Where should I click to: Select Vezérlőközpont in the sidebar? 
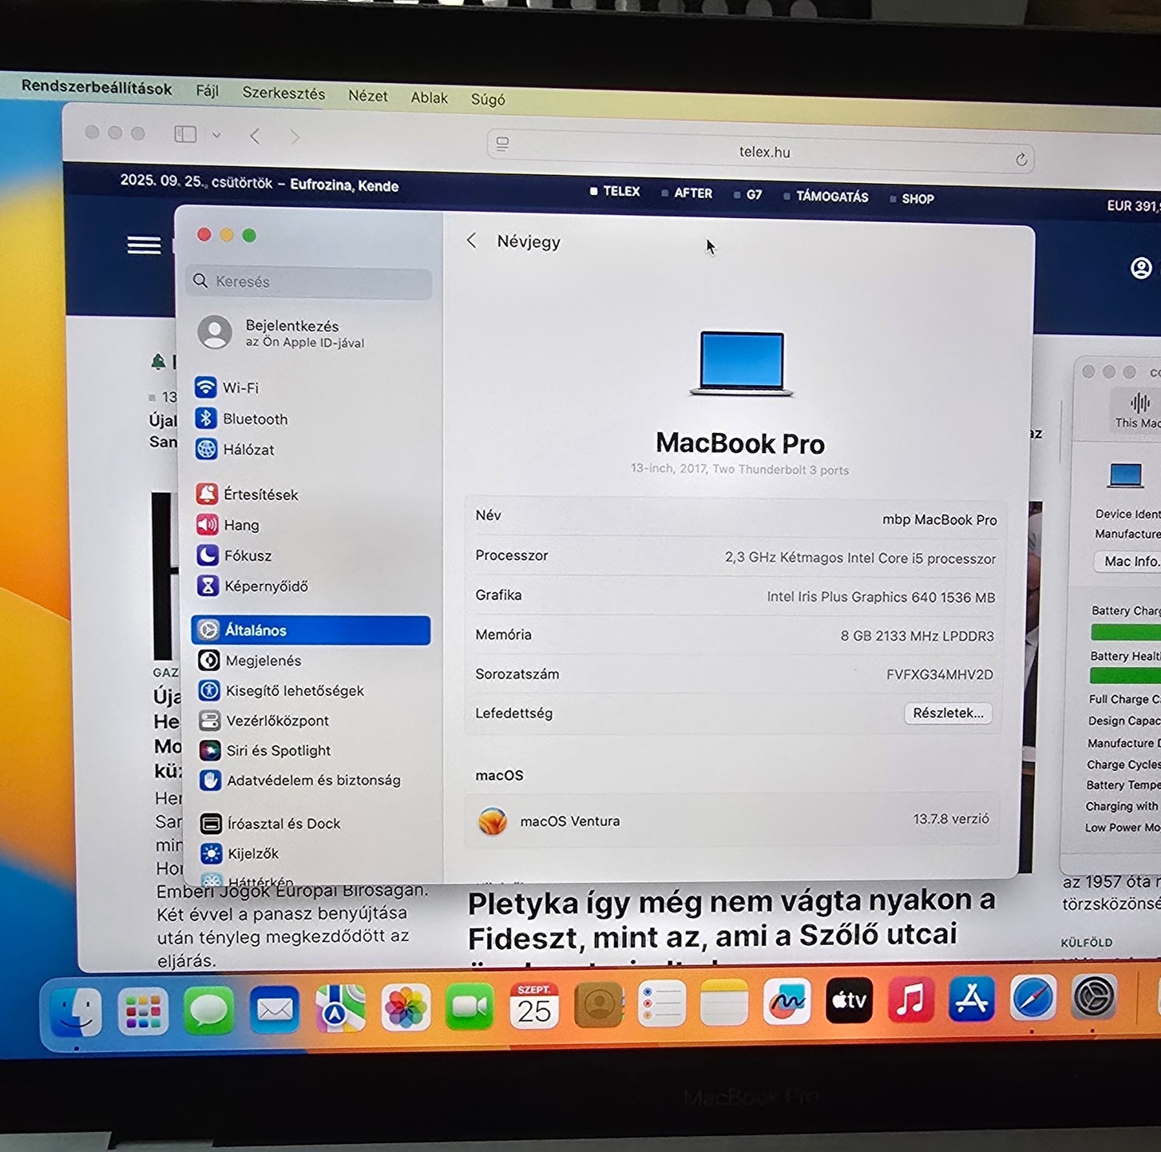coord(264,721)
